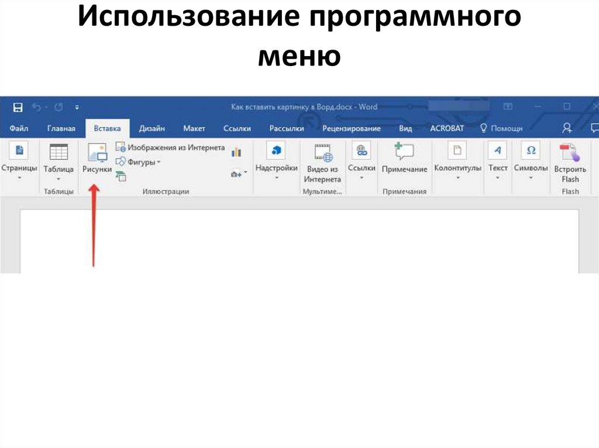
Task: Click the Undo icon
Action: [36, 107]
